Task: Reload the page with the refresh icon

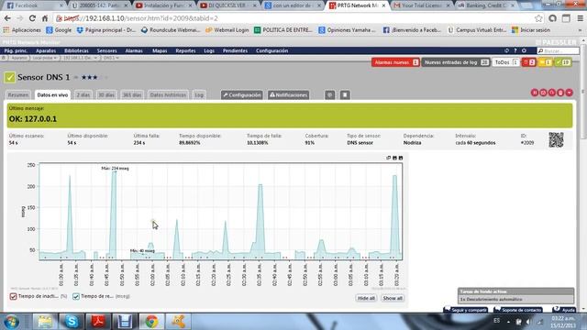Action: pyautogui.click(x=32, y=18)
